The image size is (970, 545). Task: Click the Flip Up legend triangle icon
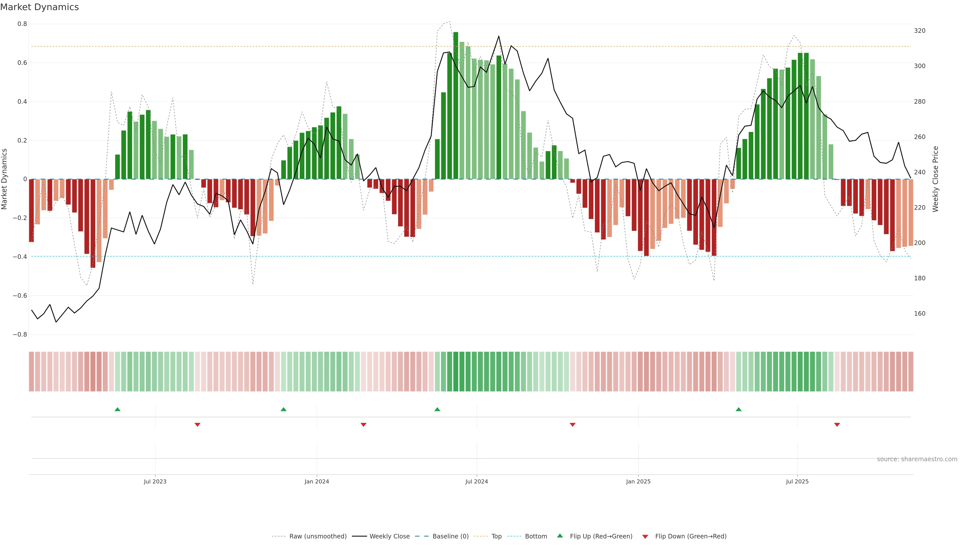[x=560, y=536]
